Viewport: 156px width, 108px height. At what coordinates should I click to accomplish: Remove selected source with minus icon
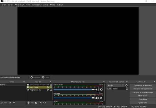point(32,103)
